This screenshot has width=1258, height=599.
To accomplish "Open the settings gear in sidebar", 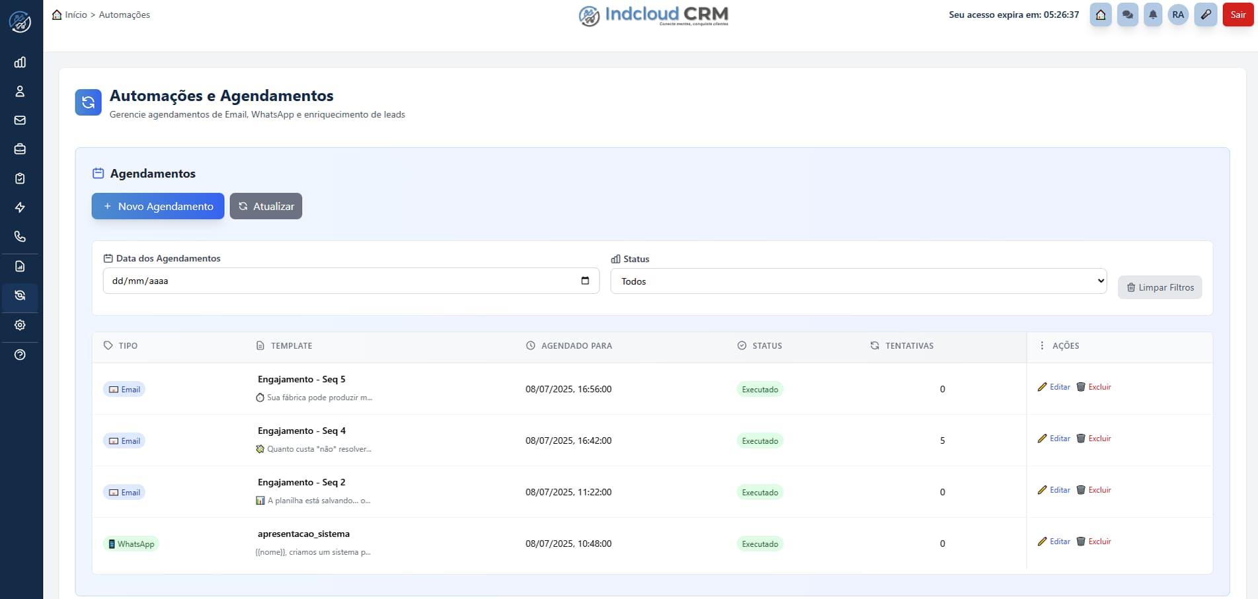I will pyautogui.click(x=20, y=325).
